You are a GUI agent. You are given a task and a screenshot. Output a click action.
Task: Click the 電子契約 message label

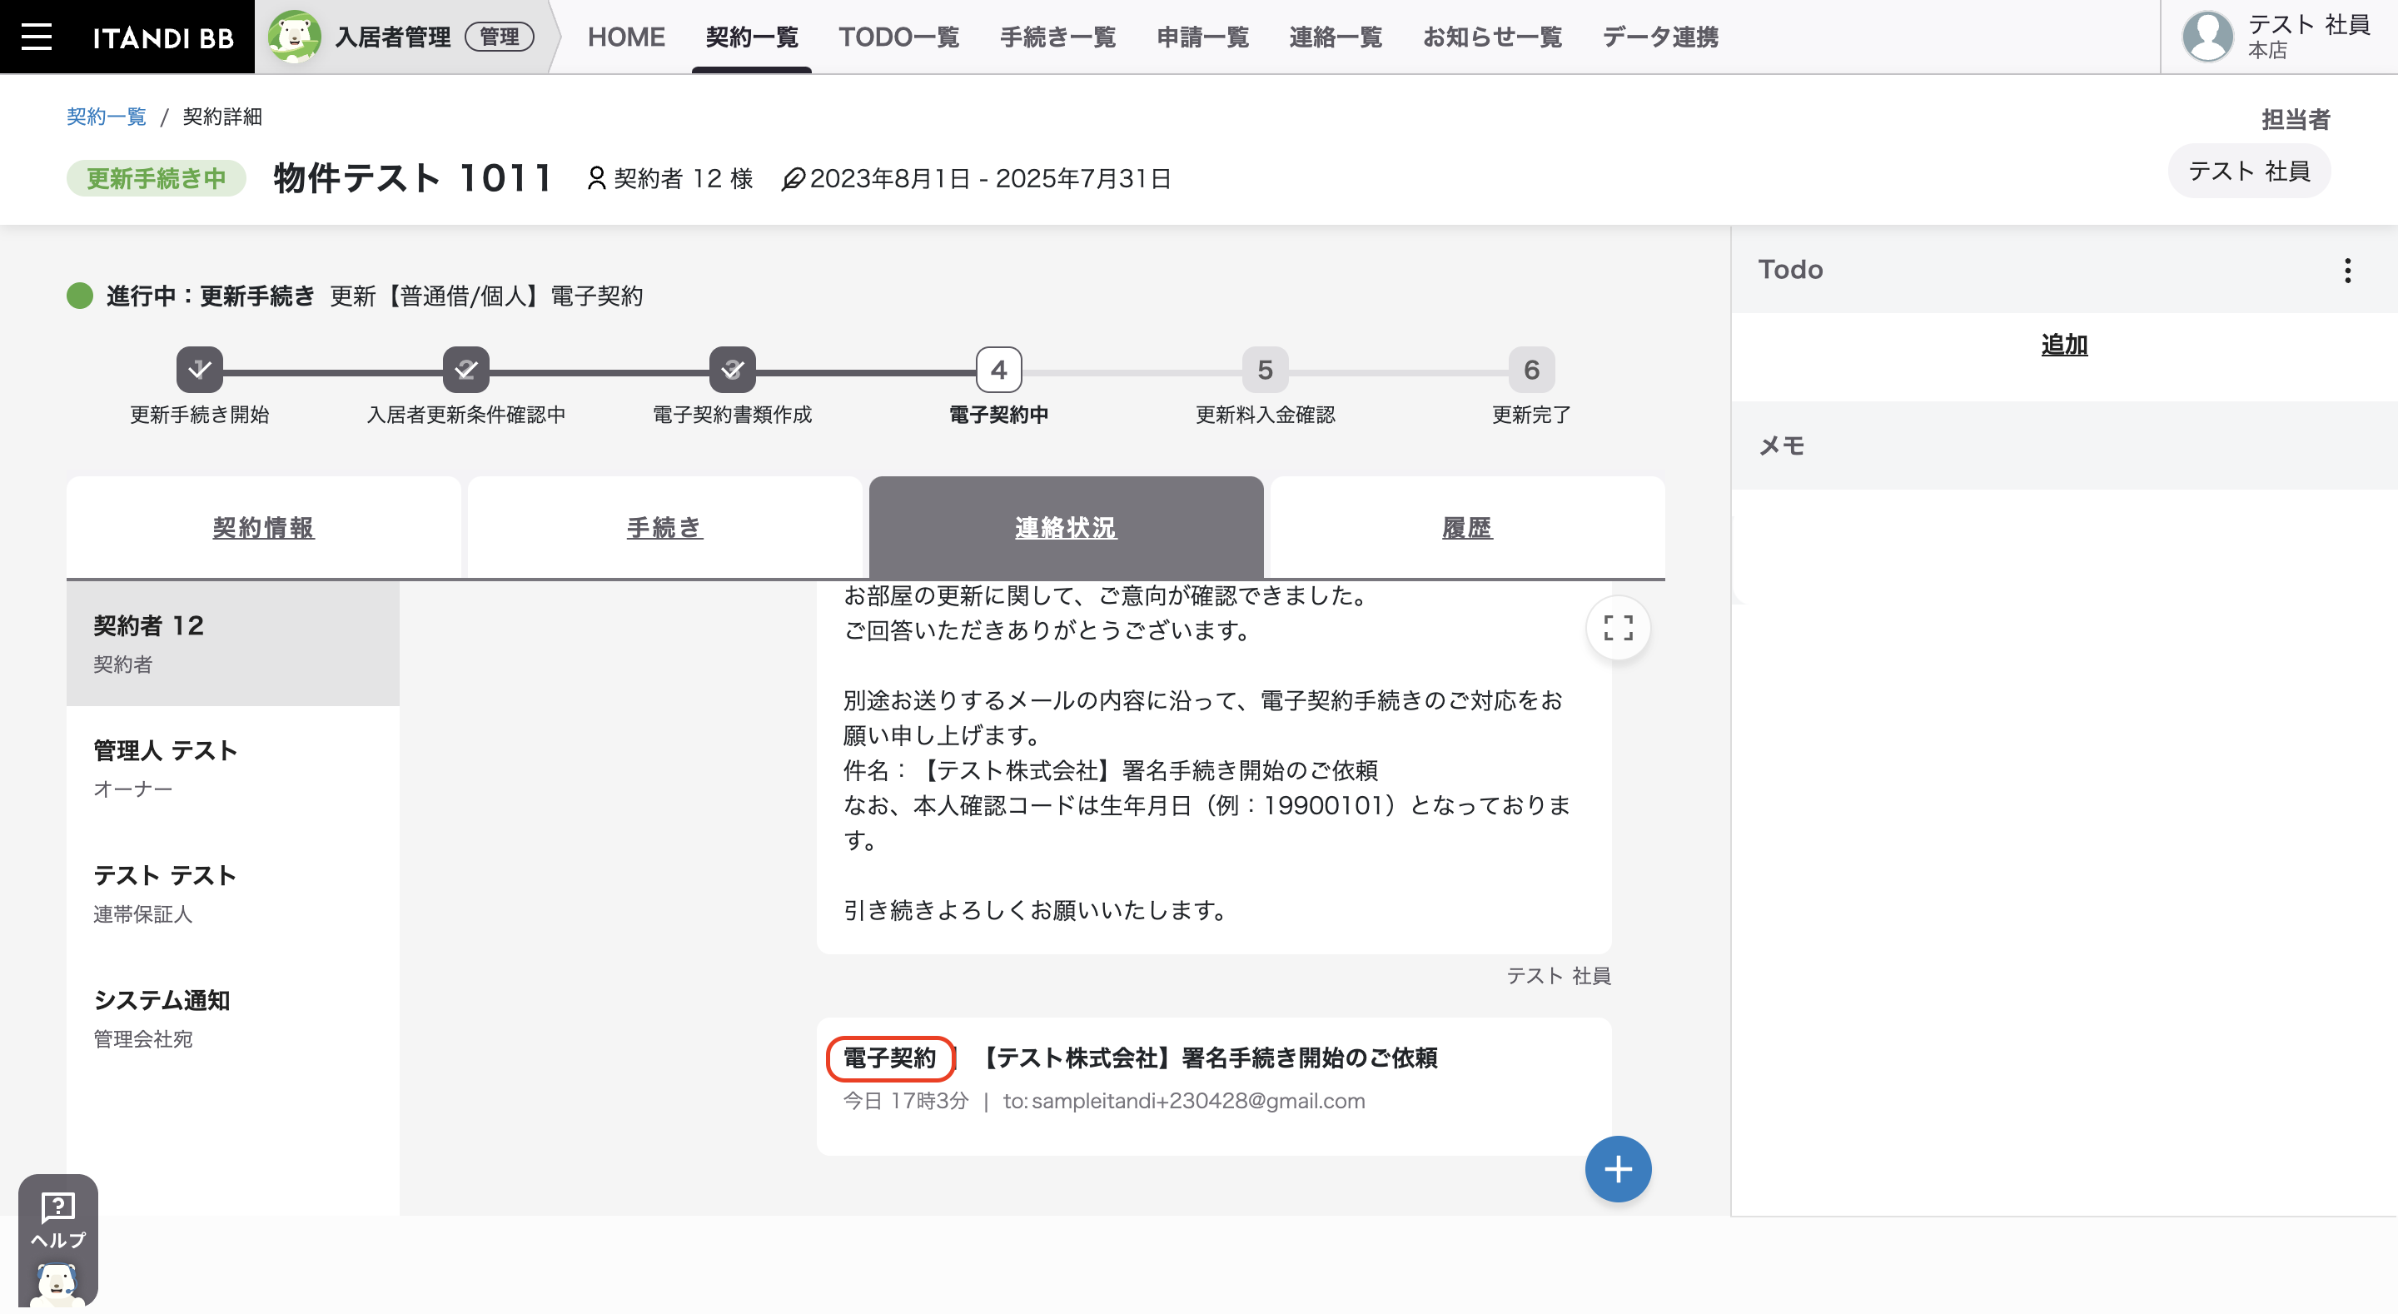pyautogui.click(x=889, y=1058)
